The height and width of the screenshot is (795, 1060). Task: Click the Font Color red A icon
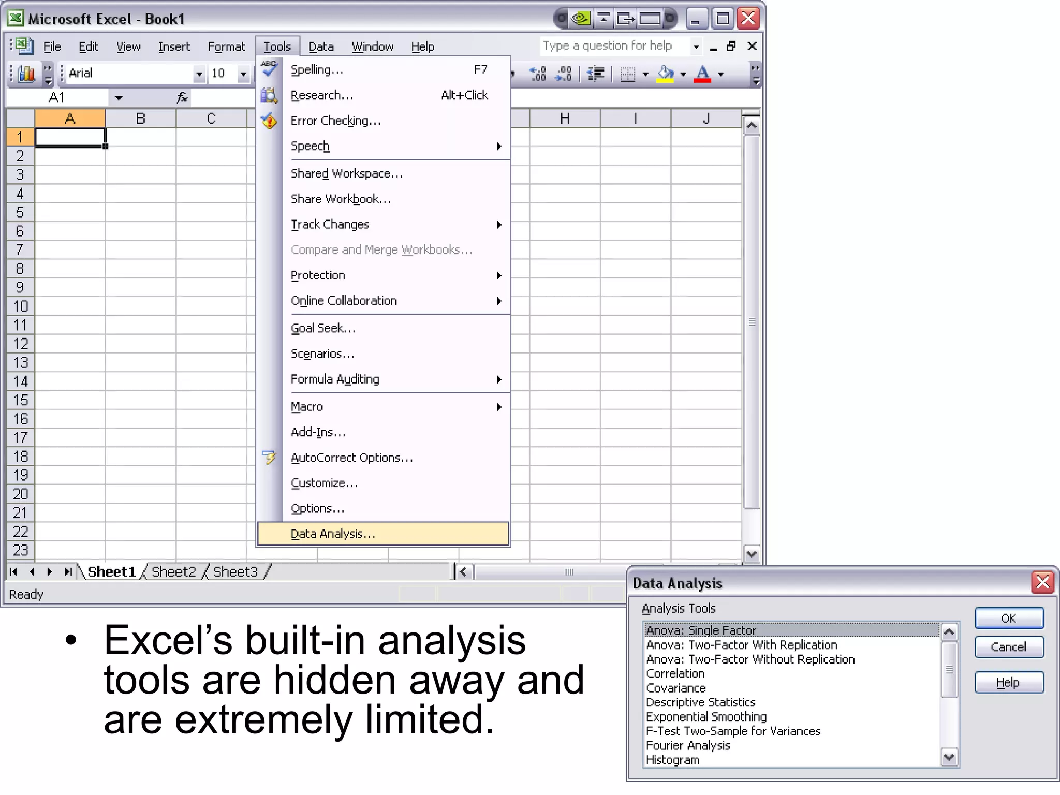point(702,74)
